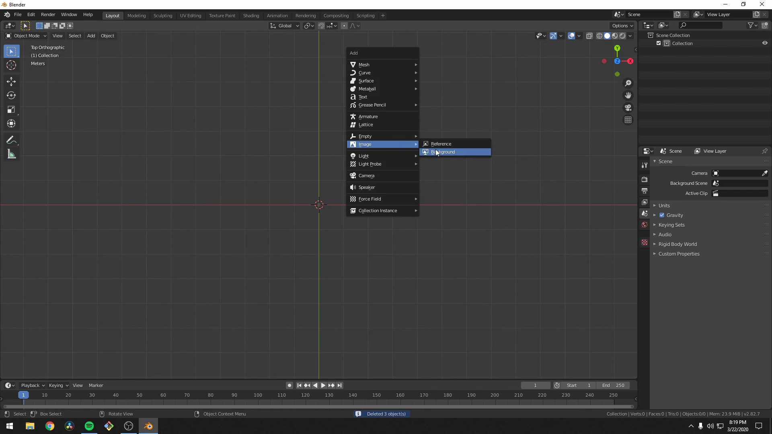Select the Move tool in the toolbar
This screenshot has height=434, width=772.
[x=11, y=81]
